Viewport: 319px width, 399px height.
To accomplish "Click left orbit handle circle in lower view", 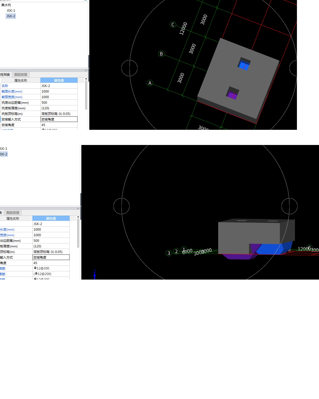I will click(x=121, y=206).
